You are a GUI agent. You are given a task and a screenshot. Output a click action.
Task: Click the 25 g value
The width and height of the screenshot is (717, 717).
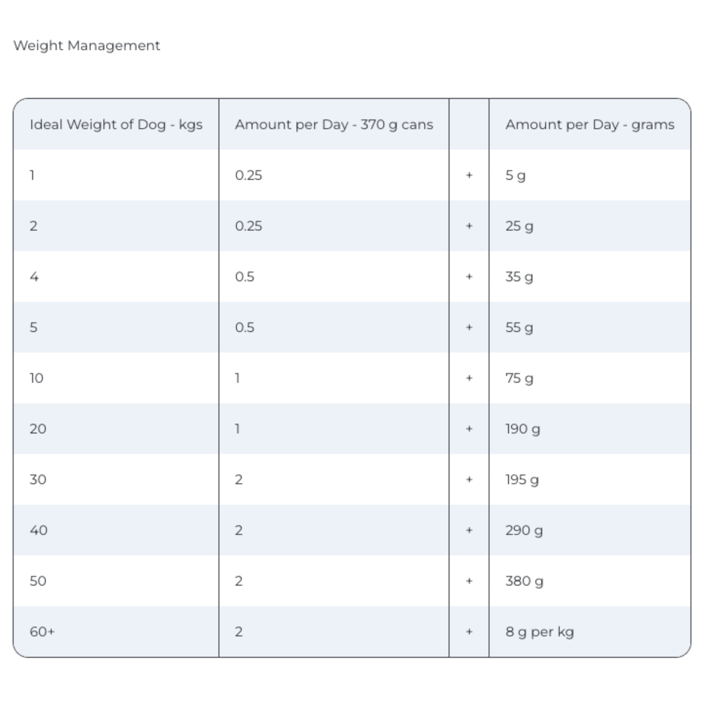[519, 226]
